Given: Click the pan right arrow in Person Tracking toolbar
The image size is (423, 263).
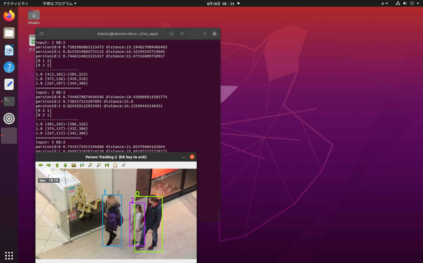Looking at the screenshot, I should click(49, 165).
